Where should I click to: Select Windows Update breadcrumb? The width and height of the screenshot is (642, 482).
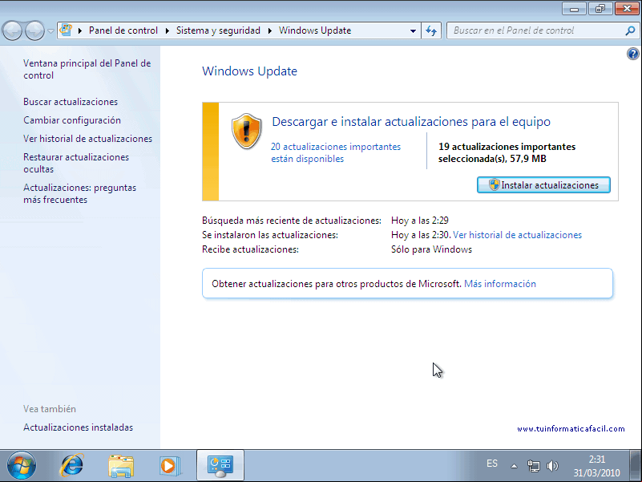click(x=315, y=30)
